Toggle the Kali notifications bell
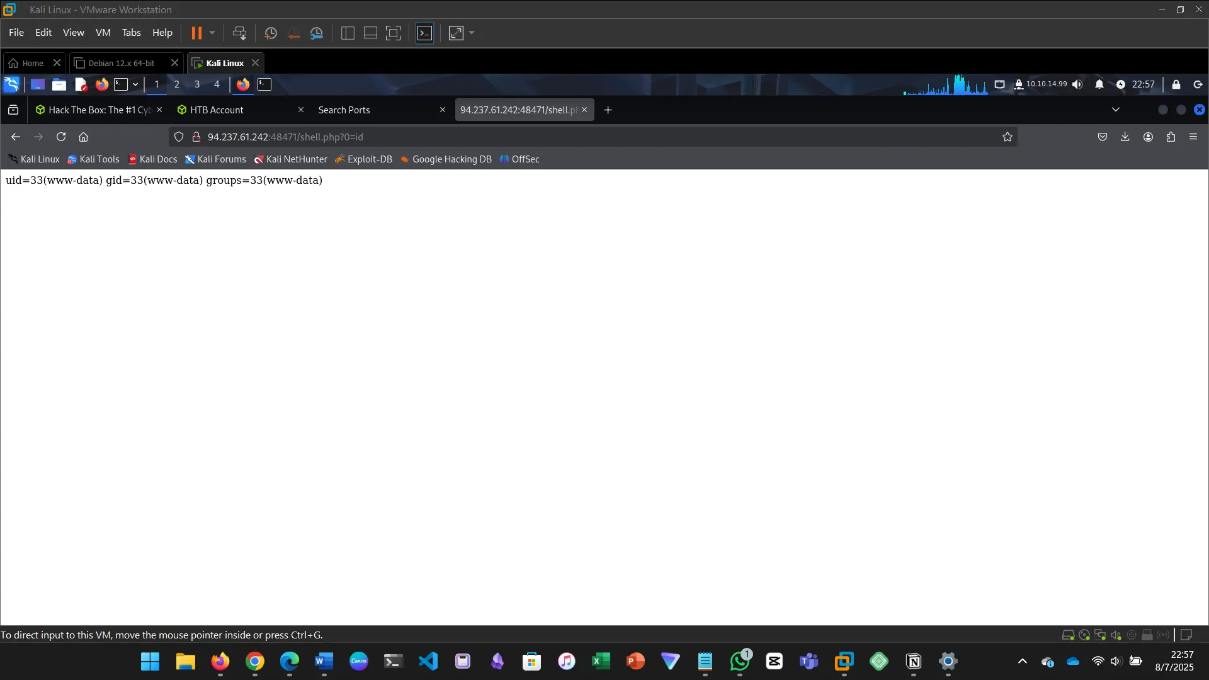 (1099, 84)
